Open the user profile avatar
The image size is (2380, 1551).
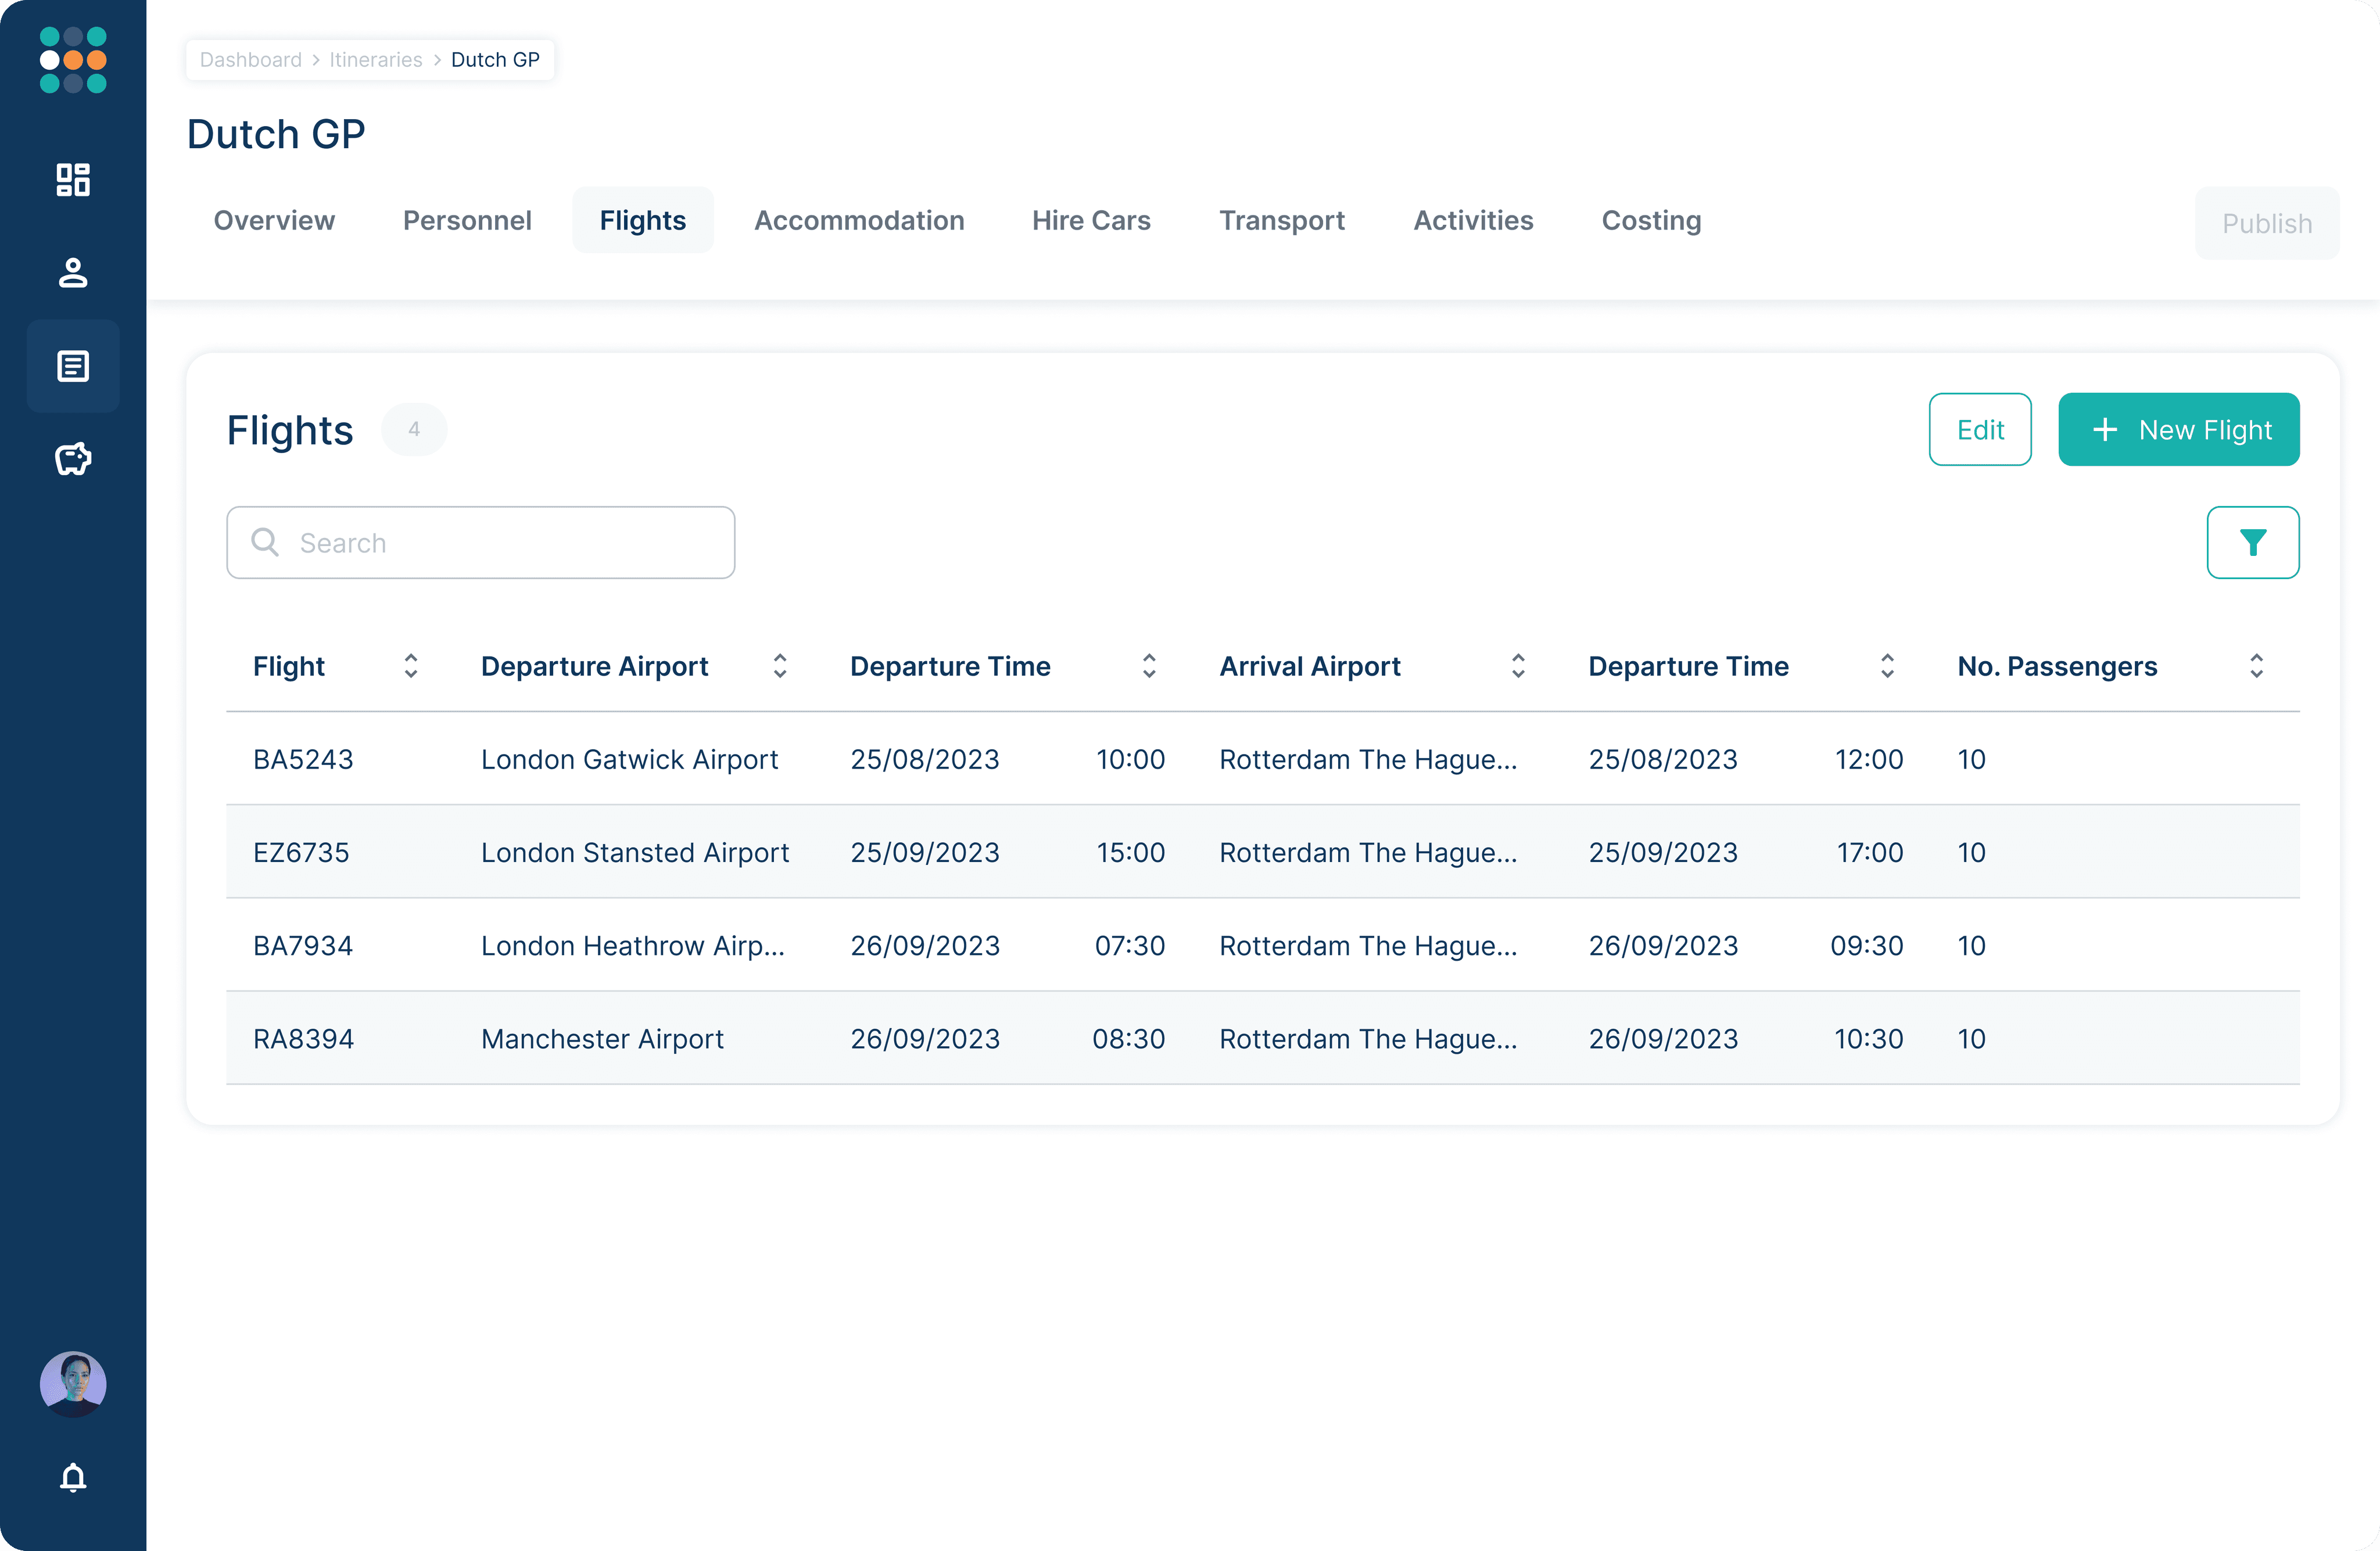[73, 1384]
